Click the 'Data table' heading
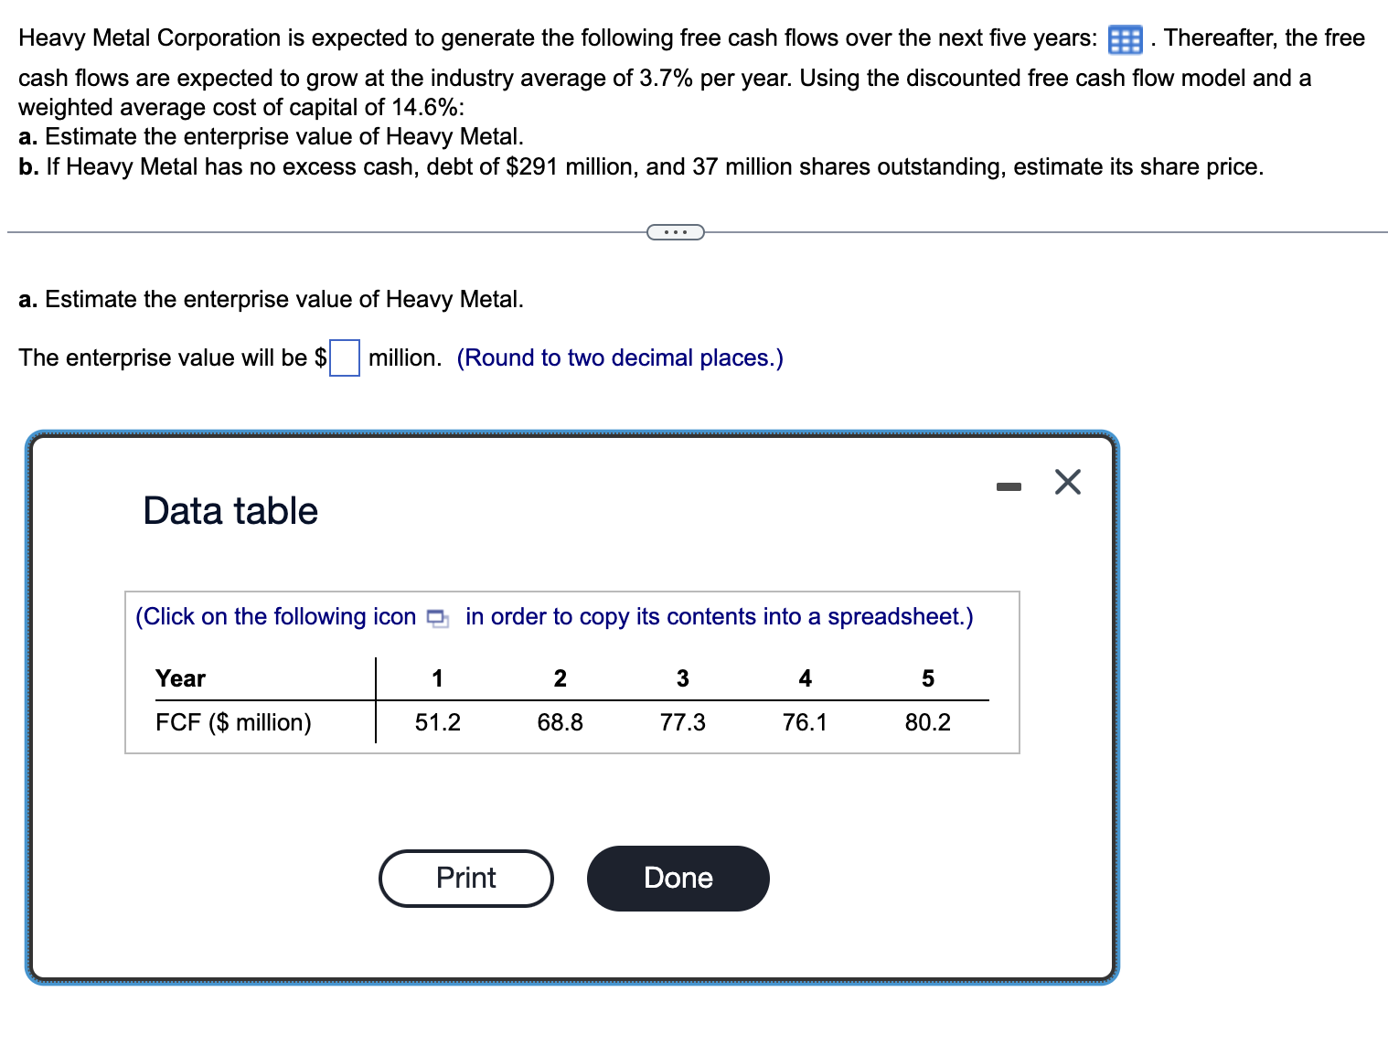The width and height of the screenshot is (1388, 1045). pyautogui.click(x=229, y=510)
